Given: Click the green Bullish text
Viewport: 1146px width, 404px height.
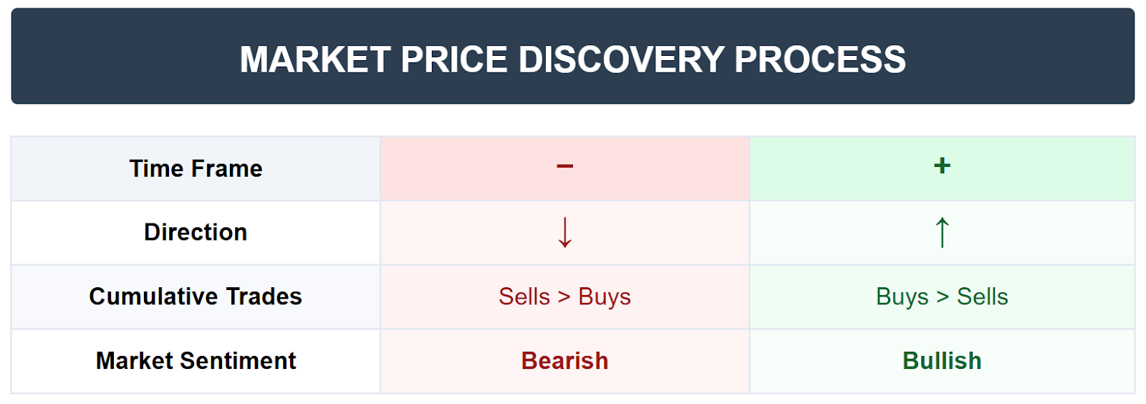Looking at the screenshot, I should pos(942,360).
